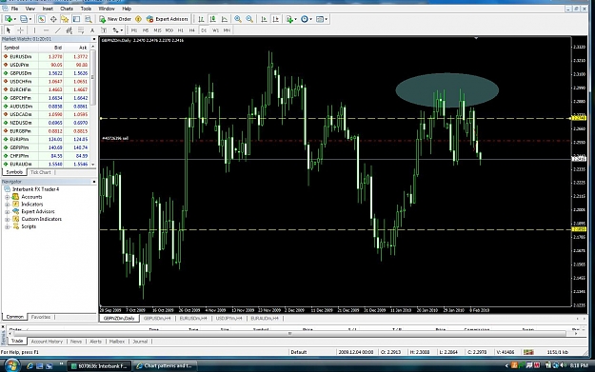This screenshot has width=595, height=372.
Task: Select the Fibonacci Retracement tool
Action: pos(81,29)
